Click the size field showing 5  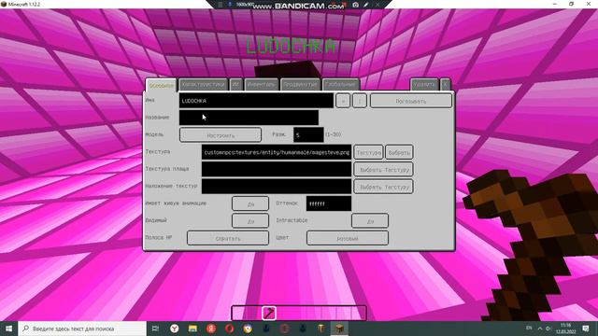(308, 134)
